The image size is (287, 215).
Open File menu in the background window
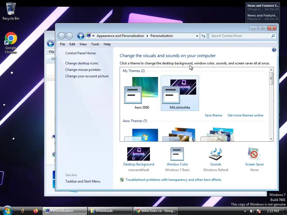pyautogui.click(x=52, y=52)
